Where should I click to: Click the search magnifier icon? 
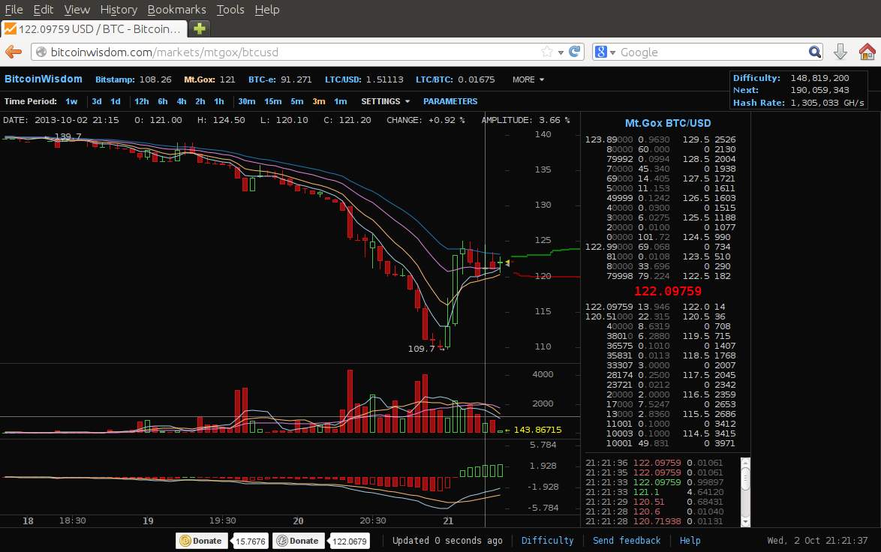coord(814,52)
